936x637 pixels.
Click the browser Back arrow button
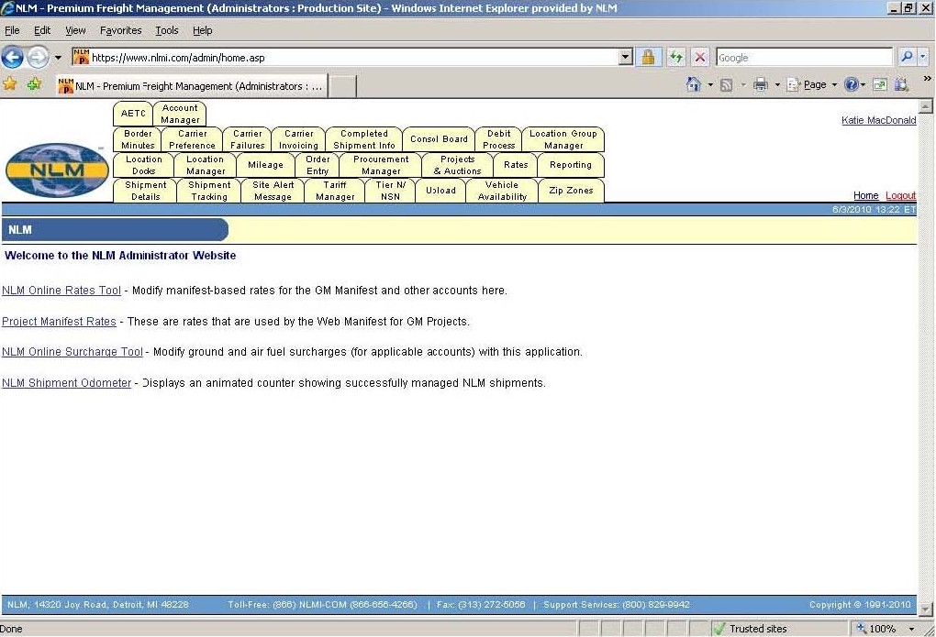(13, 57)
